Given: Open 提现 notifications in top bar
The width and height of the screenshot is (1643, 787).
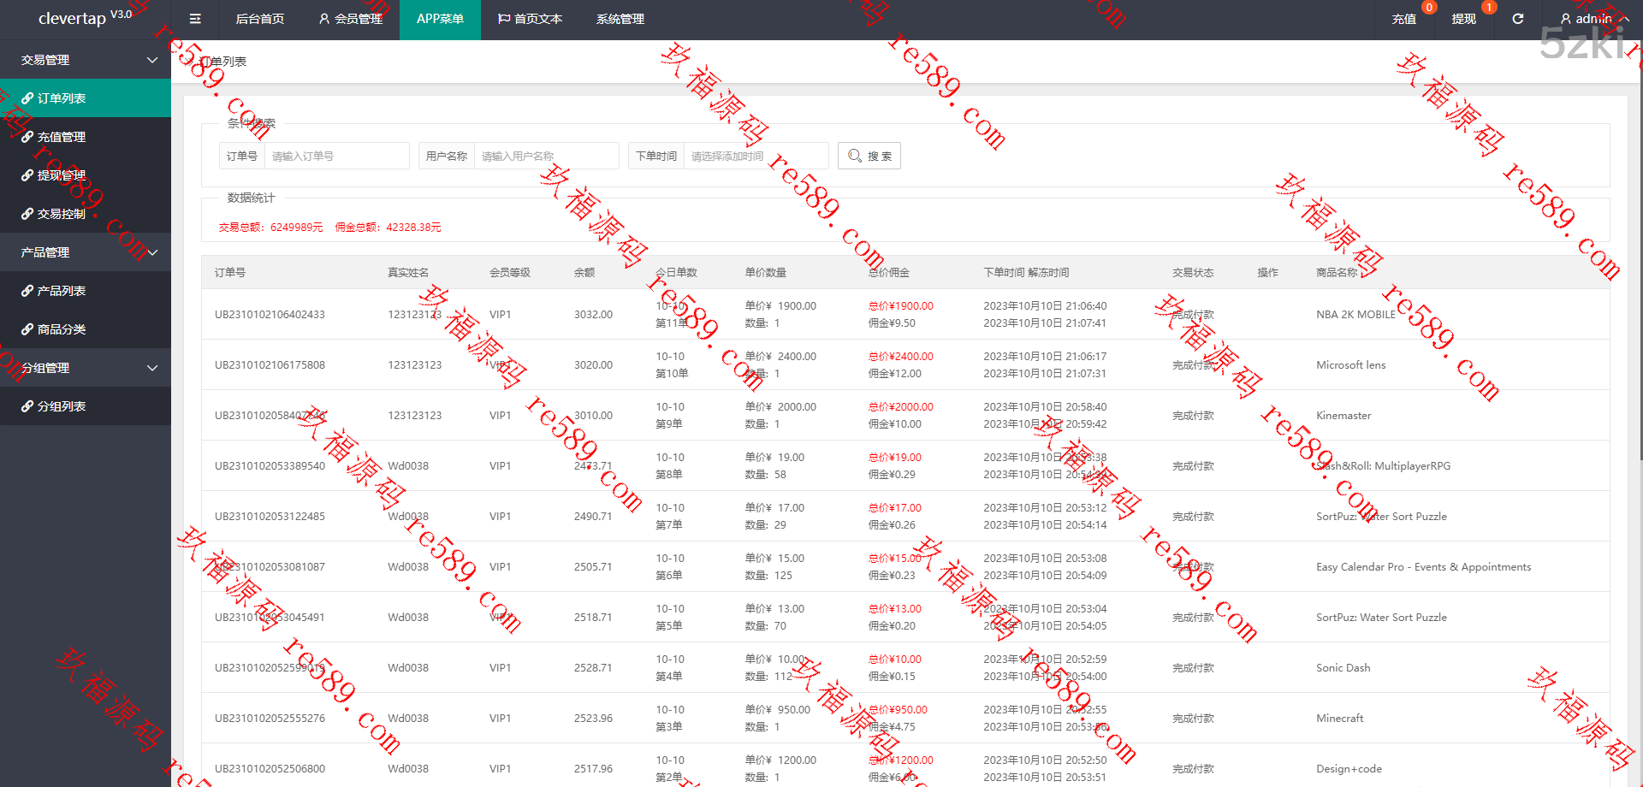Looking at the screenshot, I should [1463, 19].
